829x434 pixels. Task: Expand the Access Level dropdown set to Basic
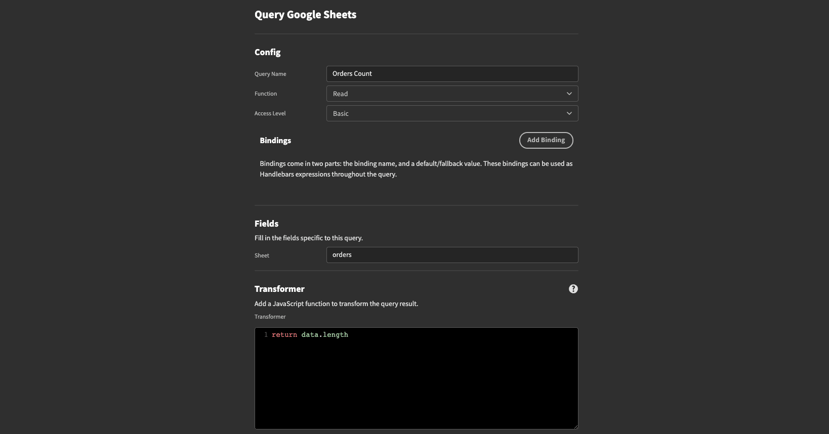pyautogui.click(x=452, y=113)
